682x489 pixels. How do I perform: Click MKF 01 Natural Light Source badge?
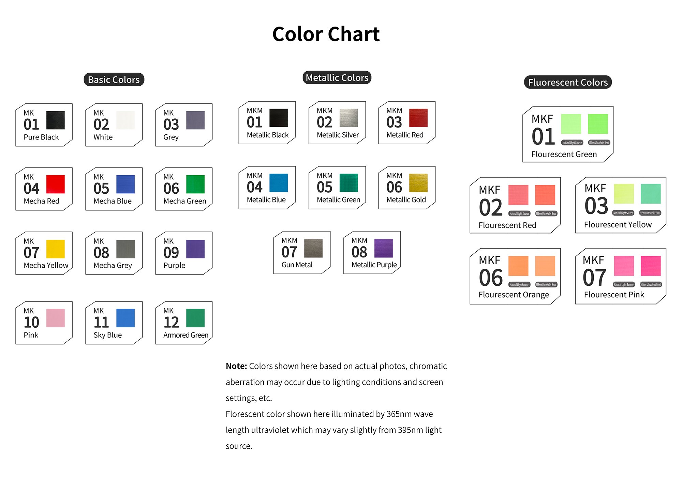[x=572, y=143]
